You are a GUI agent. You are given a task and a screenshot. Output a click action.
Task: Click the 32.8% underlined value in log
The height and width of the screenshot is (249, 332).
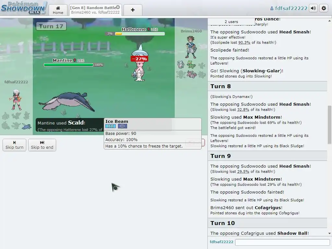coord(243,110)
